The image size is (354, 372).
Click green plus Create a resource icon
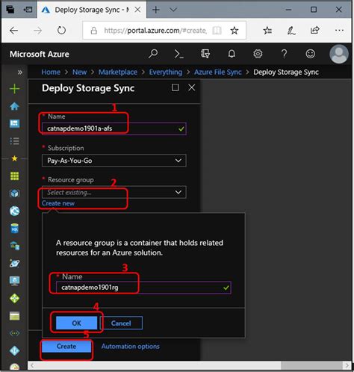(x=15, y=89)
